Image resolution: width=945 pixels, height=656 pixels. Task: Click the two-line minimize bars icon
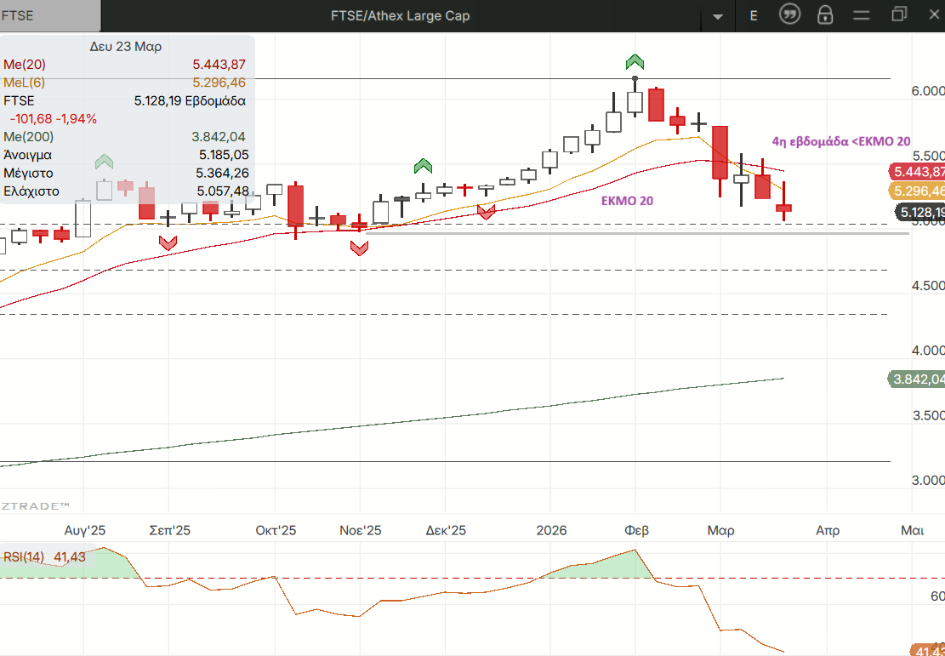862,14
